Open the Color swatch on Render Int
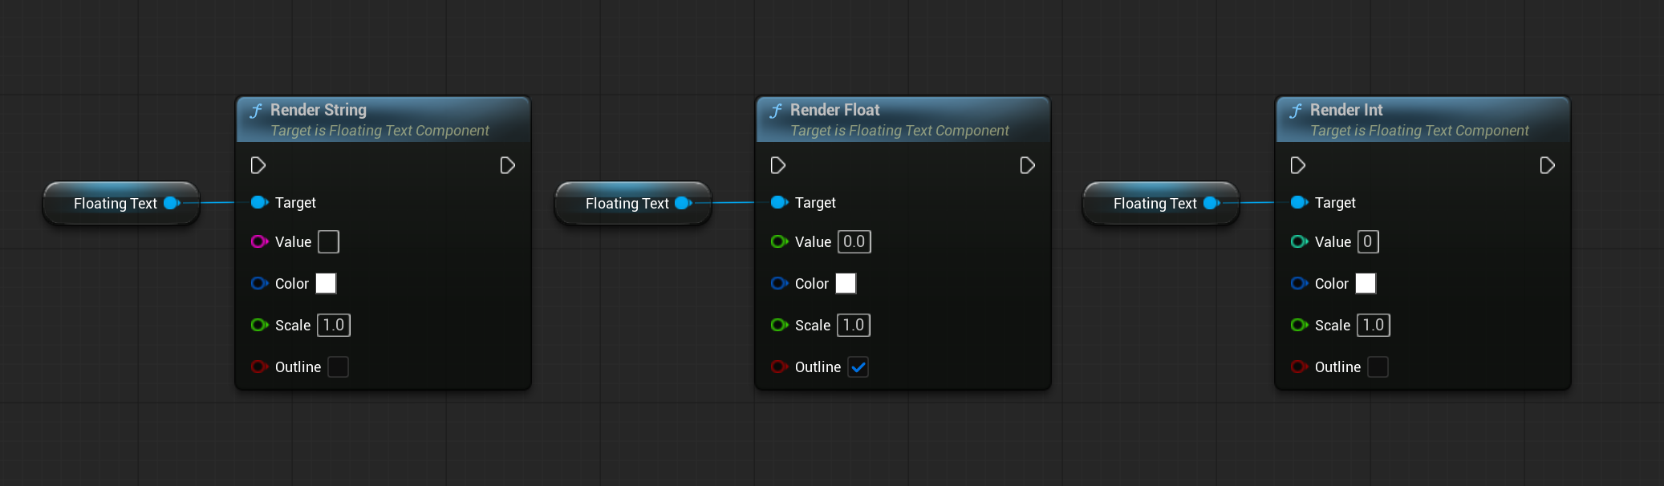The height and width of the screenshot is (486, 1664). (1365, 283)
